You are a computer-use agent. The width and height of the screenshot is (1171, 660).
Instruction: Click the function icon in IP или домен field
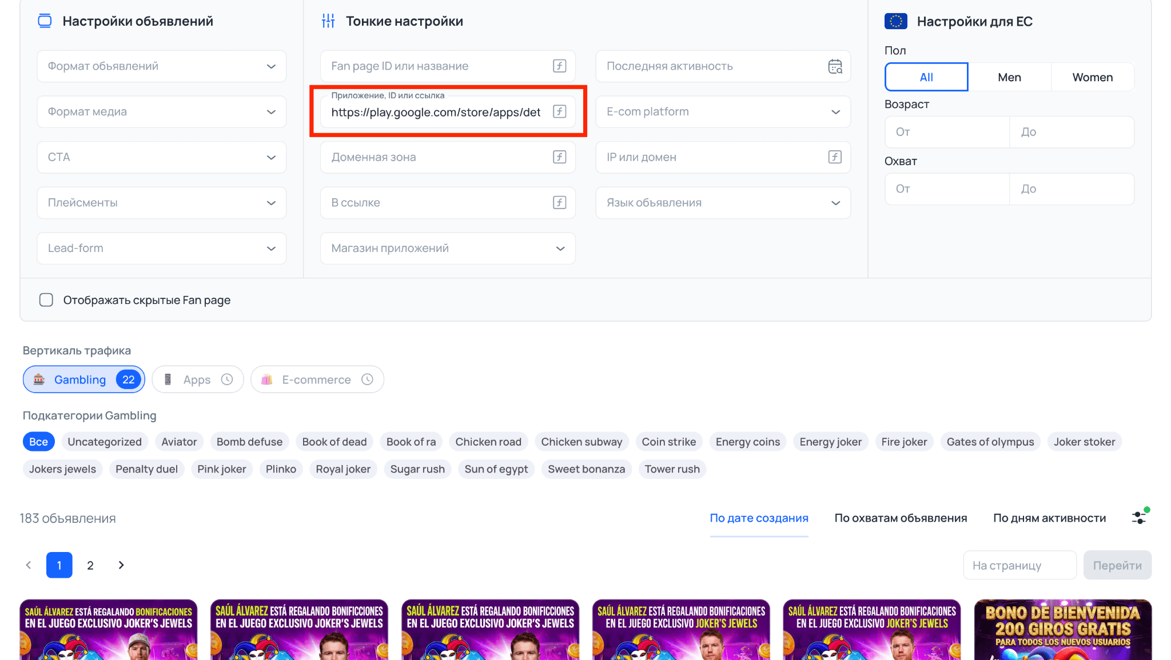[835, 157]
